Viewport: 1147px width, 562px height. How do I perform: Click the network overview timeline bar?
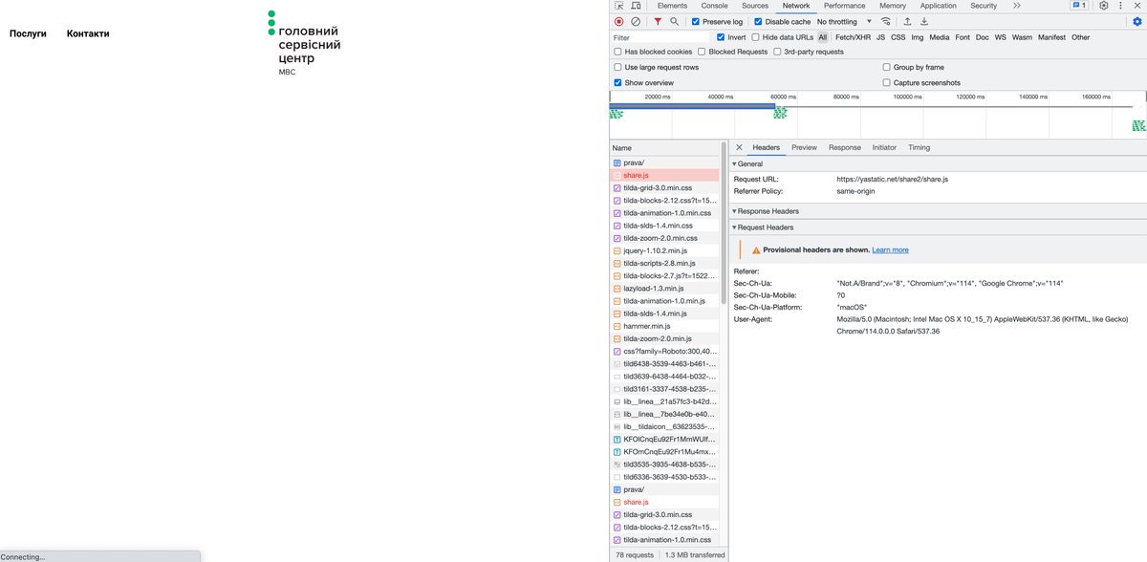pyautogui.click(x=692, y=105)
